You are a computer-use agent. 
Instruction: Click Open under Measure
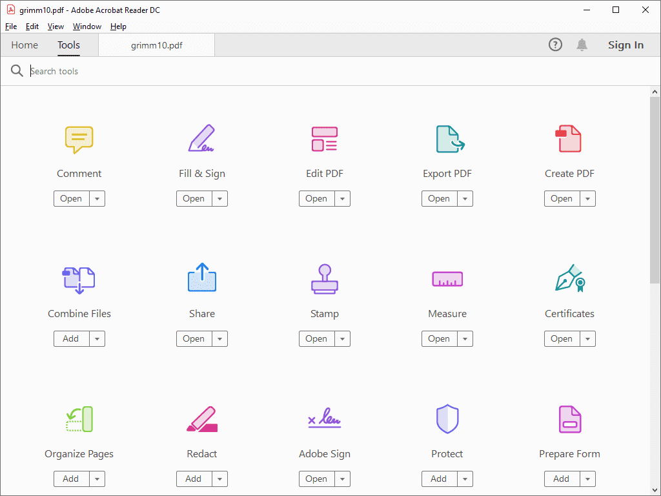click(439, 338)
